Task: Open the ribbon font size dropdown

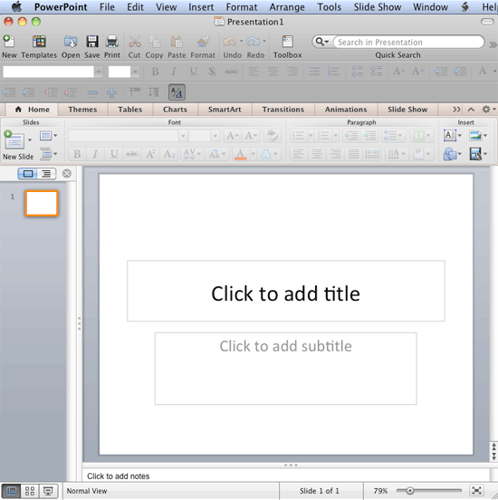Action: 215,136
